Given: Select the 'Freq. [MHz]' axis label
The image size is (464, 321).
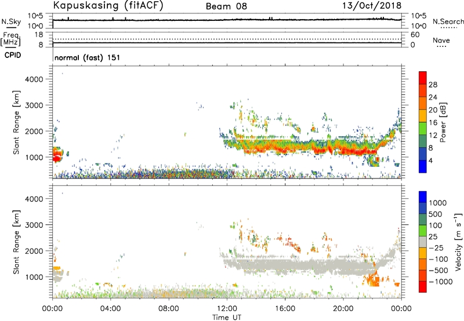Looking at the screenshot, I should click(x=11, y=39).
